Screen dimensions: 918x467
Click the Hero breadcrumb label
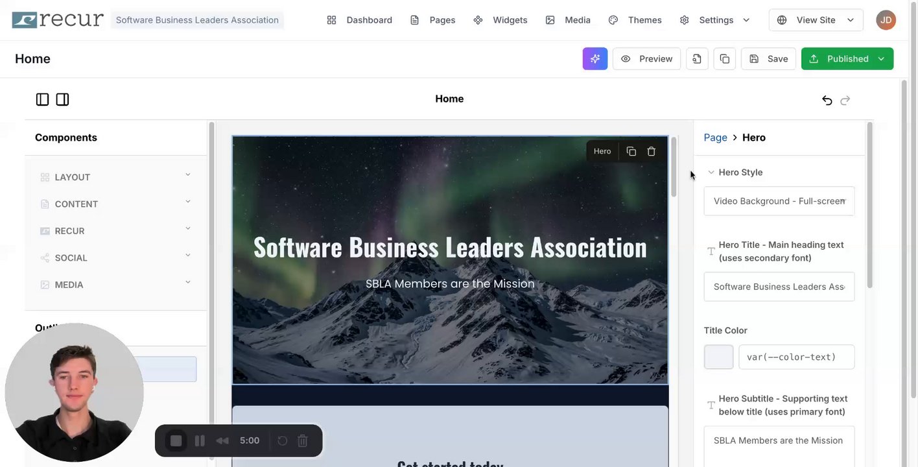pos(754,138)
